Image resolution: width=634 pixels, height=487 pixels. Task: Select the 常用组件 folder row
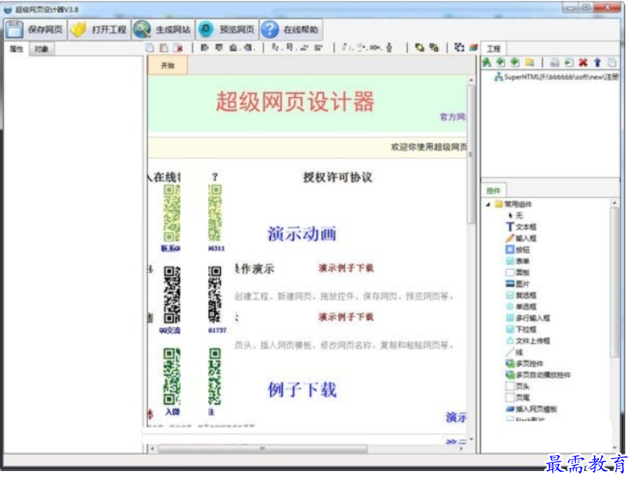coord(513,204)
